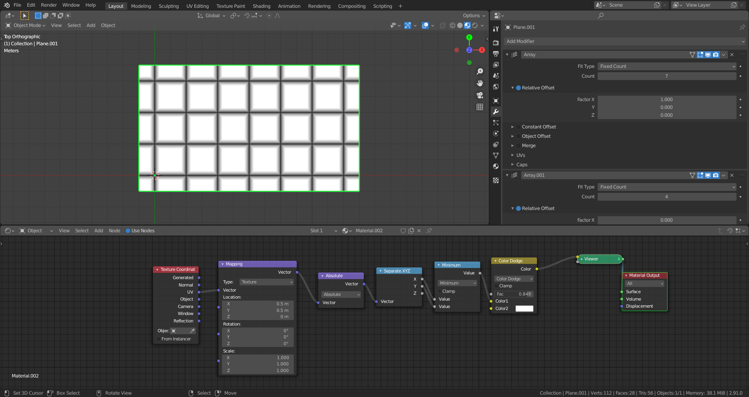Screen dimensions: 749x397
Task: Click the viewport Pan hand gizmo
Action: click(x=480, y=83)
